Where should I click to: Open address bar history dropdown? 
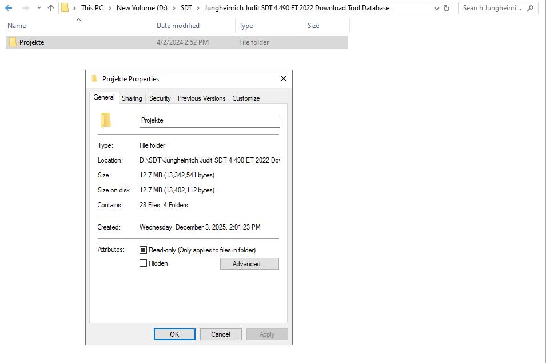tap(437, 9)
